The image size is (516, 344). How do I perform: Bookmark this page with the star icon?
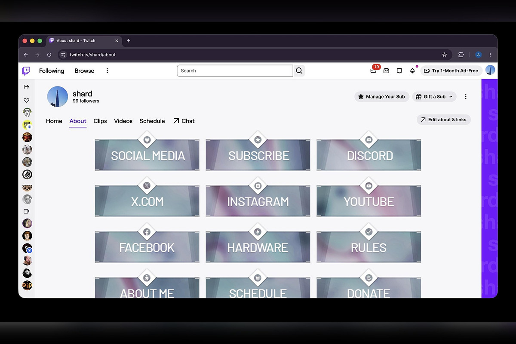[x=445, y=55]
